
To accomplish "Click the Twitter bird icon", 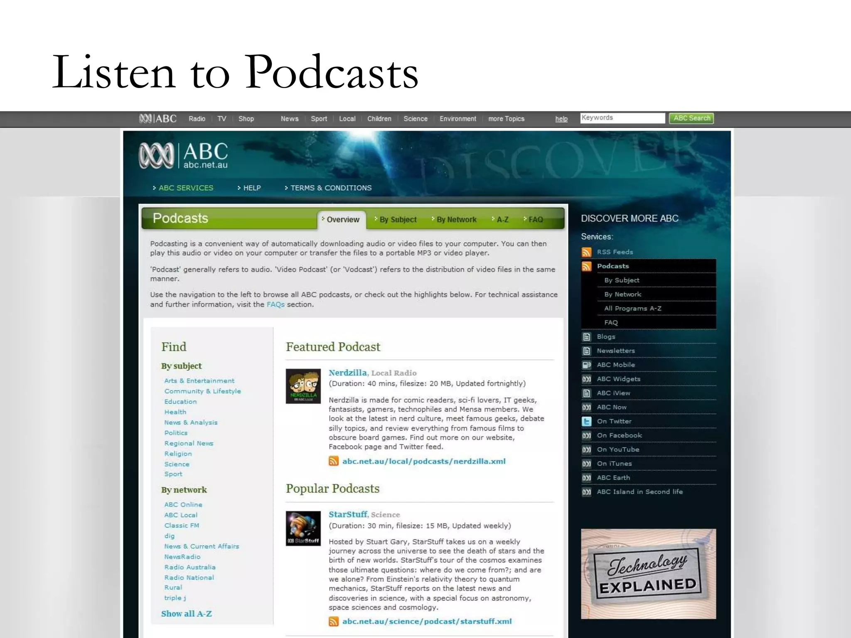I will point(586,422).
